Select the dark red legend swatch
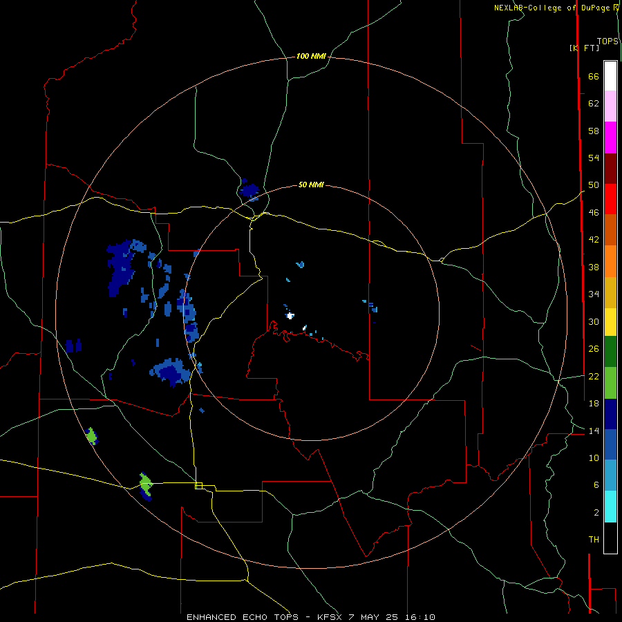 click(x=610, y=168)
